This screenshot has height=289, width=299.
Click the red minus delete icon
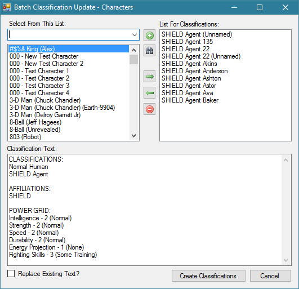(150, 109)
